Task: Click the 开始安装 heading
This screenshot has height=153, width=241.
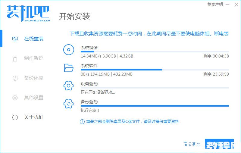Action: coord(74,16)
